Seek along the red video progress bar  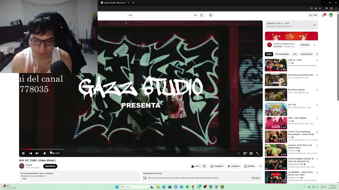[x=141, y=149]
